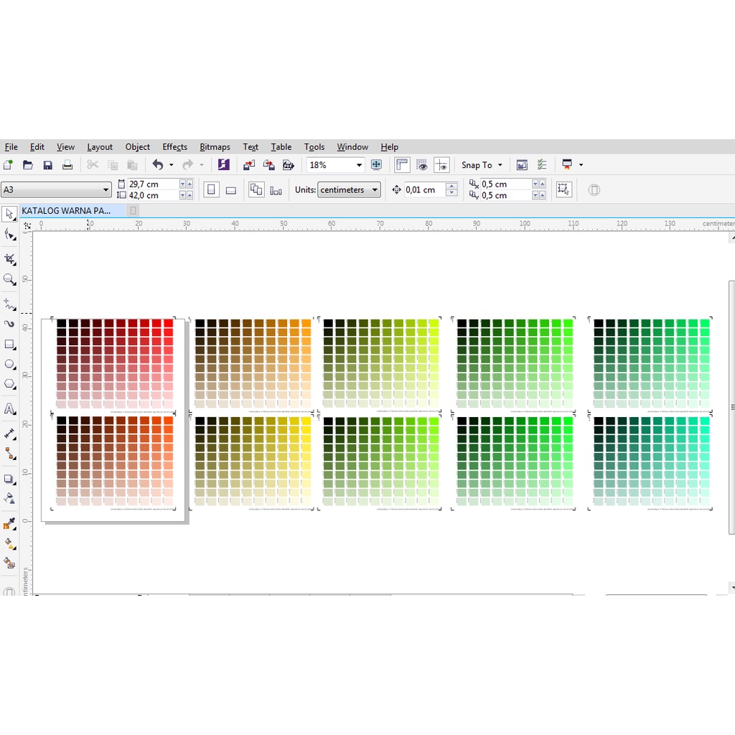Select the Color Eyedropper tool
The height and width of the screenshot is (735, 735).
pyautogui.click(x=9, y=525)
